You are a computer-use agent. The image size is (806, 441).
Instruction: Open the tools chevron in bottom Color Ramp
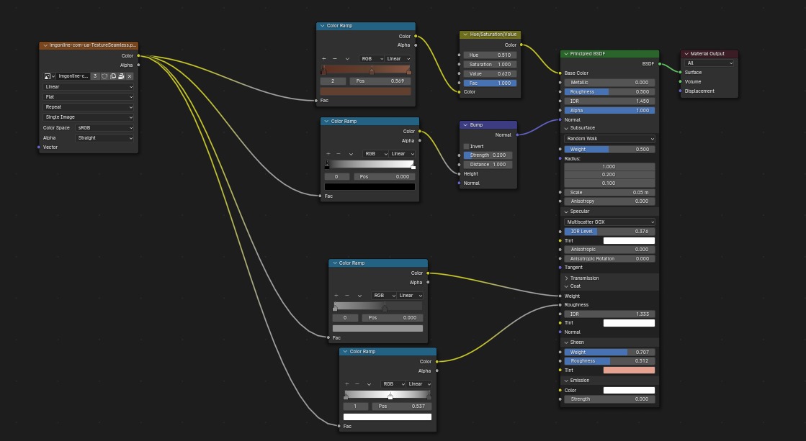pos(369,384)
